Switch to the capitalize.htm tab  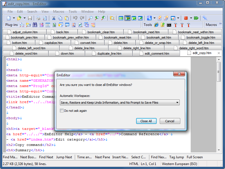[53, 43]
